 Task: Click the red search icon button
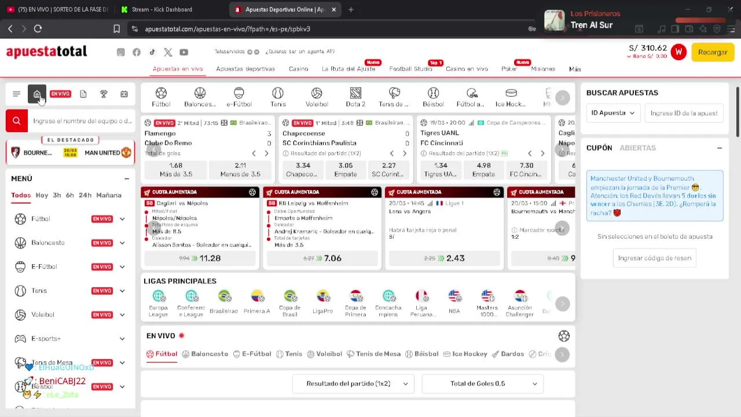(16, 121)
